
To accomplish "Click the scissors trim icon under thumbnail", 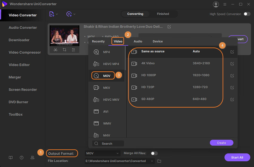I will tap(56, 50).
